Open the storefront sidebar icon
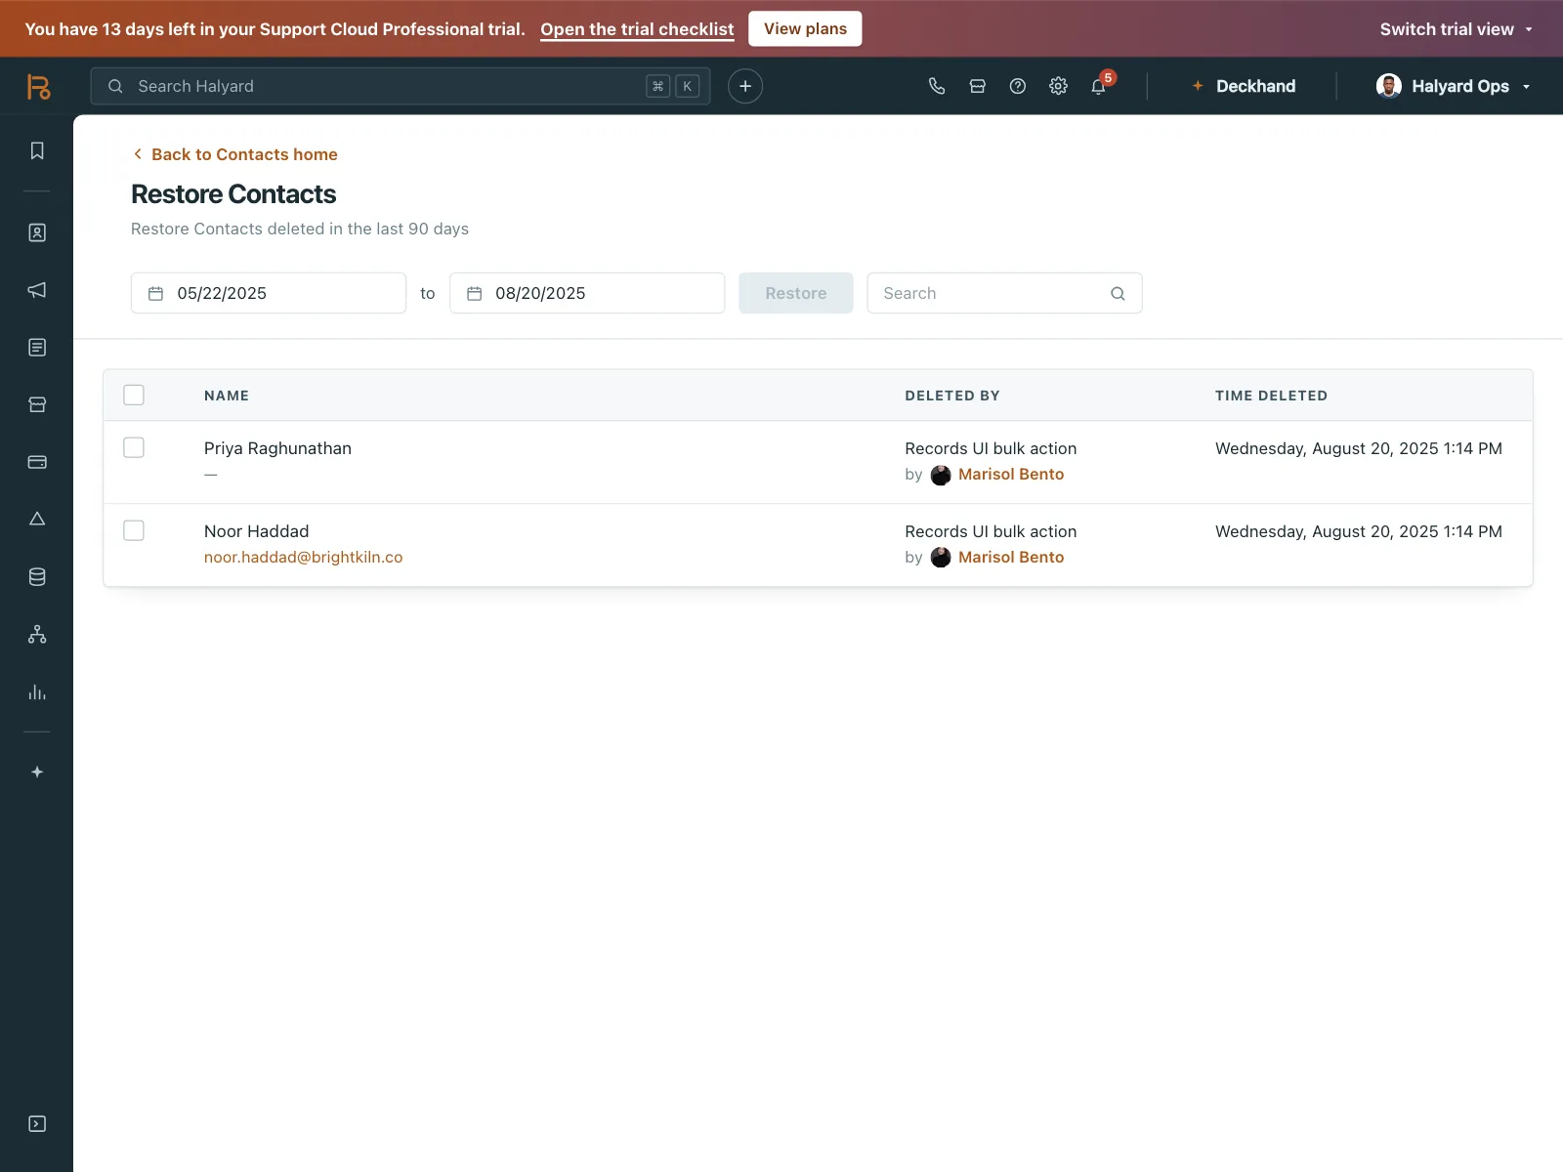 pos(37,404)
